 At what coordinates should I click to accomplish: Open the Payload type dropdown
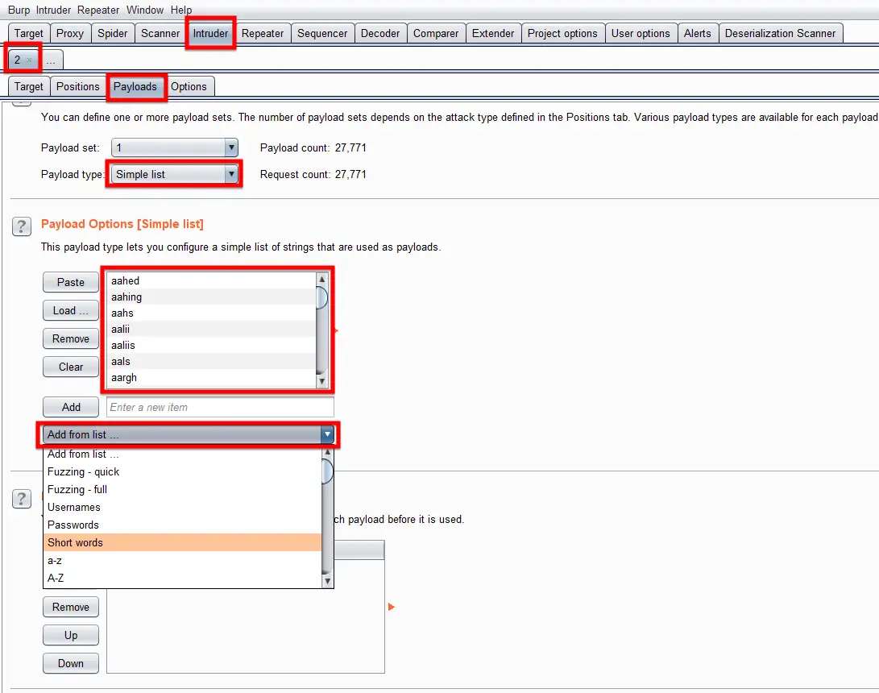[x=175, y=174]
